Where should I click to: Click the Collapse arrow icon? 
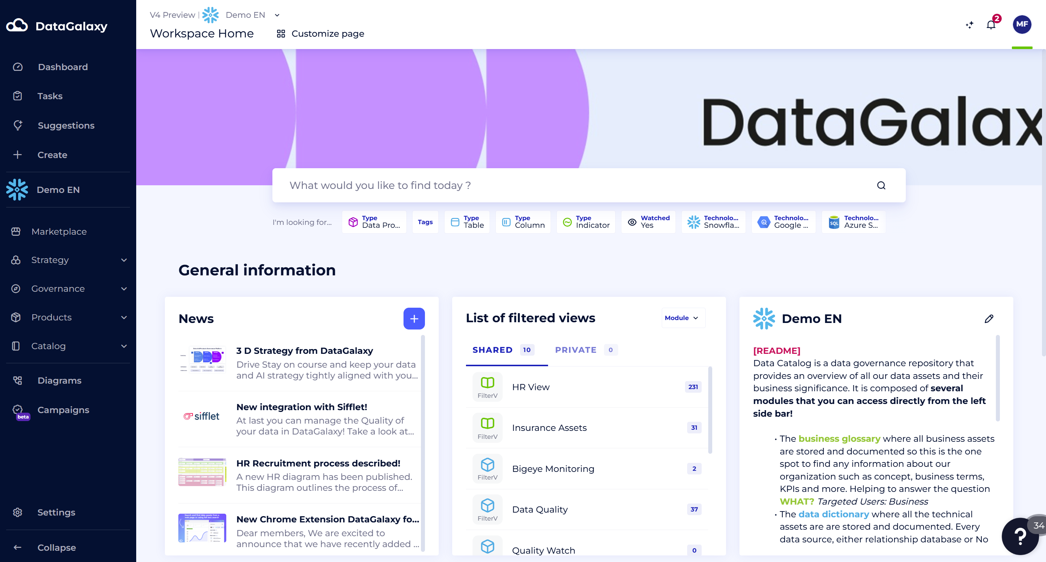point(17,547)
